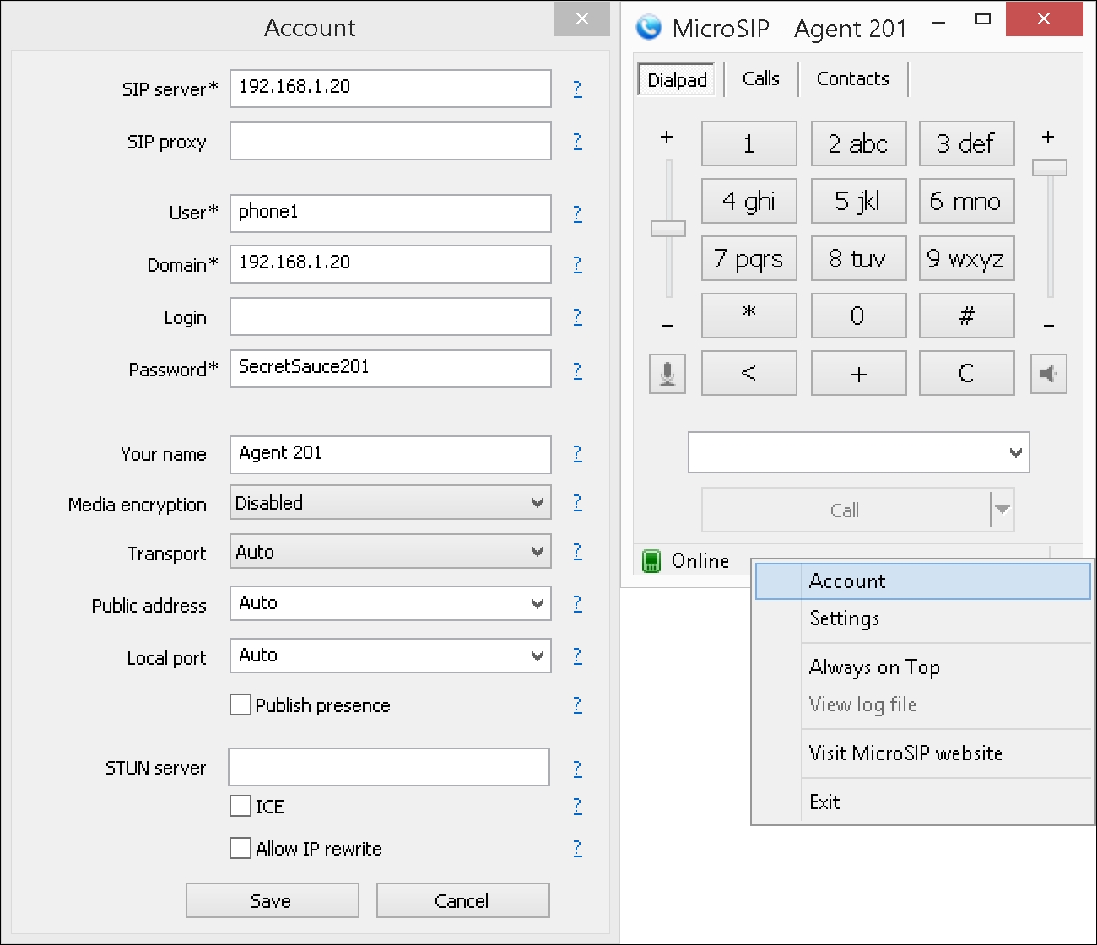Image resolution: width=1097 pixels, height=945 pixels.
Task: Click the + key below the 0 key
Action: coord(859,373)
